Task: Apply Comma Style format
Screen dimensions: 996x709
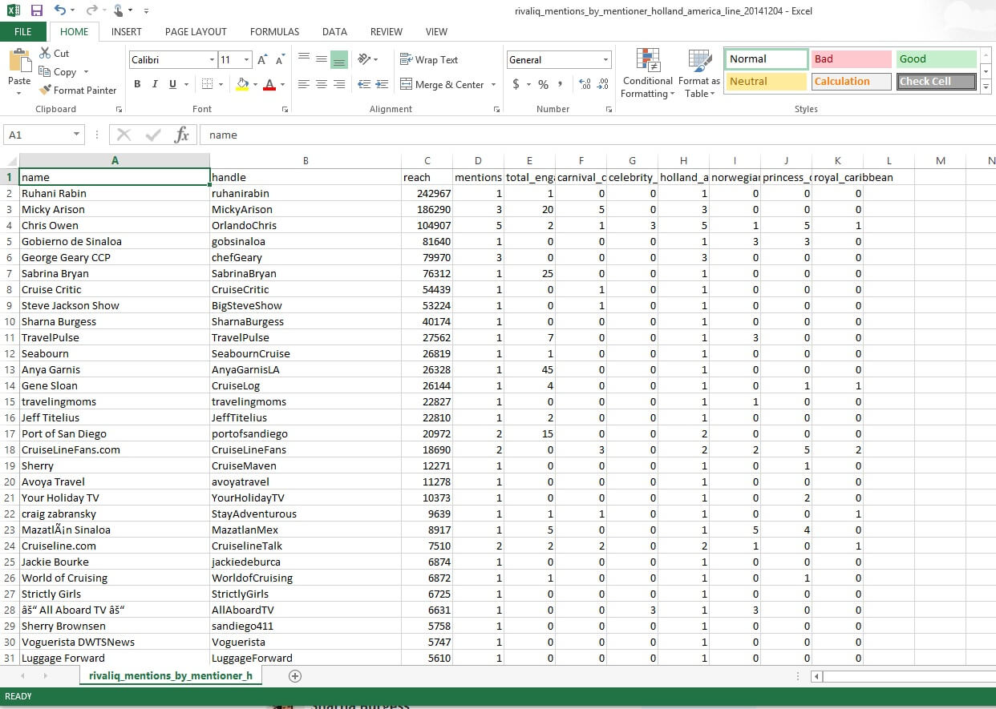Action: point(561,84)
